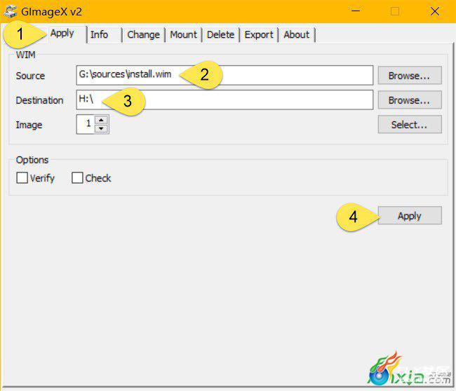This screenshot has width=456, height=391.
Task: Click the Apply button to apply image
Action: [410, 216]
